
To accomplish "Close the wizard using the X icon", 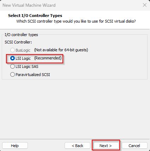I will click(145, 5).
